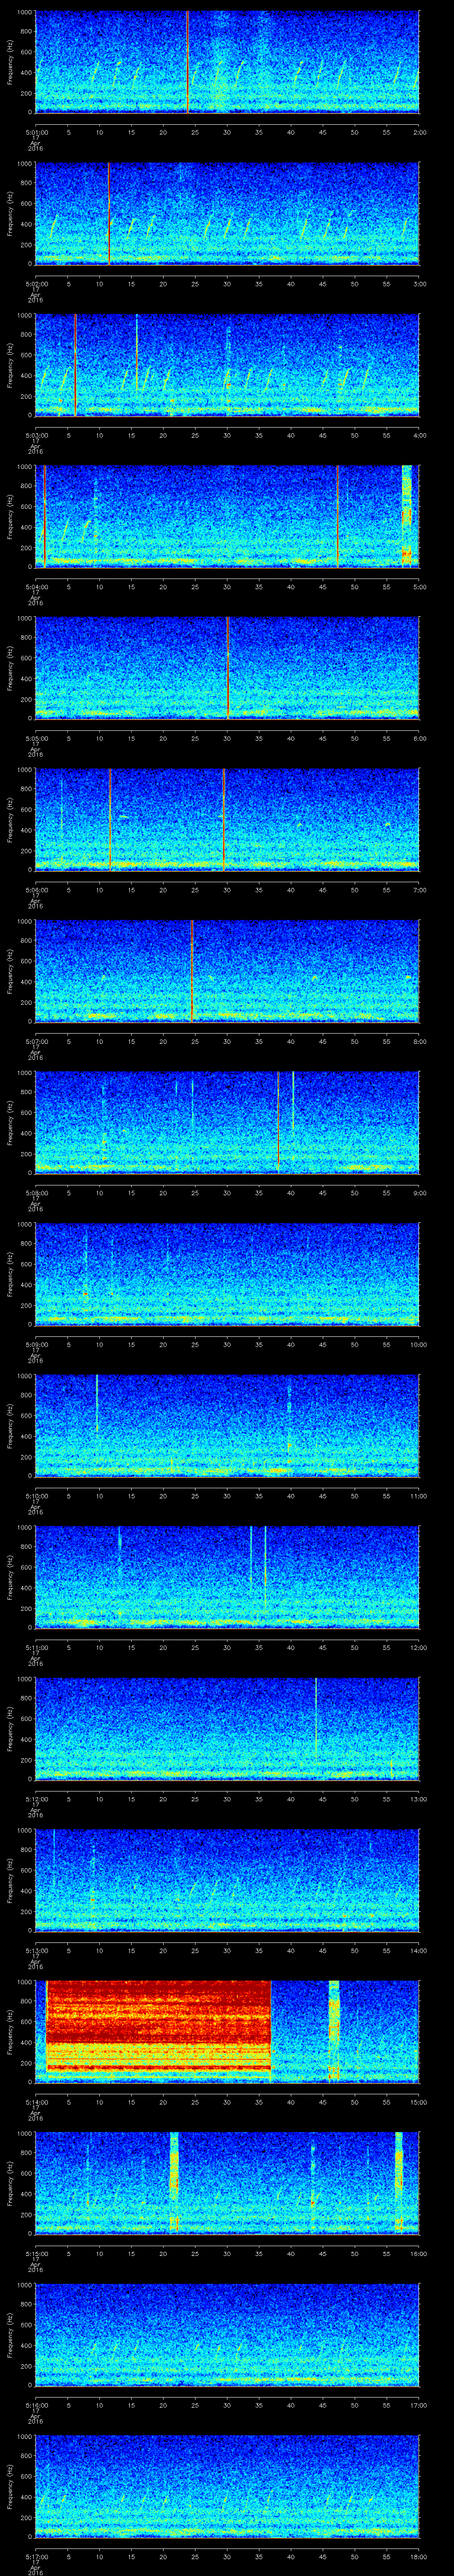Click the "5:09:00" start time label

36,1345
